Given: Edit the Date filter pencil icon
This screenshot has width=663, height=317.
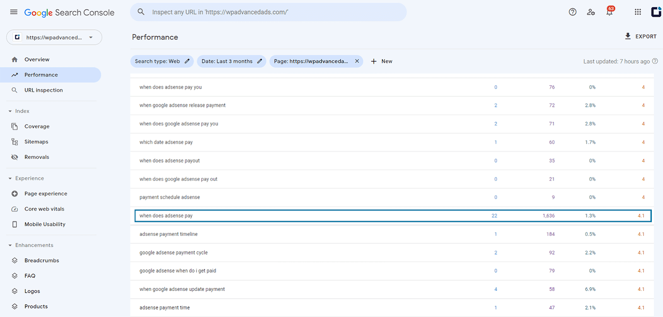Looking at the screenshot, I should 259,61.
